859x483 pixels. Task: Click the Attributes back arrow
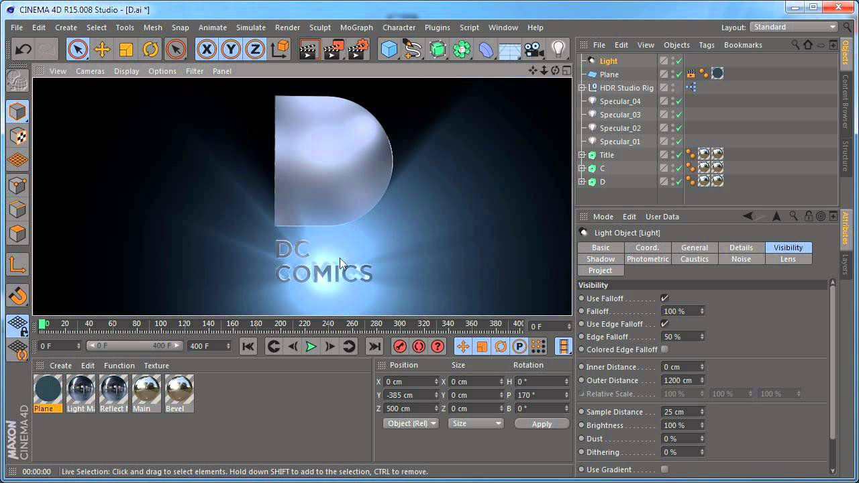(749, 216)
